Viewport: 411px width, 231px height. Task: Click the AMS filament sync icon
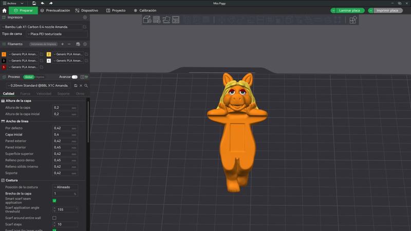(x=78, y=44)
